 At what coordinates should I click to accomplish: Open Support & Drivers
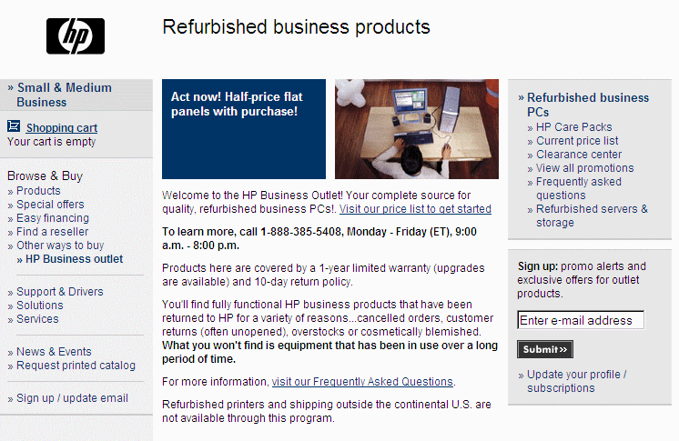click(x=59, y=292)
